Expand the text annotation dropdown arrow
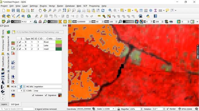Screen dimensions: 199x111 pos(176,10)
